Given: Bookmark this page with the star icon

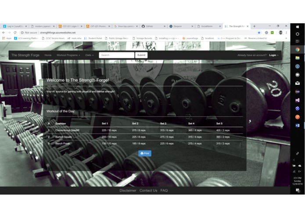Looking at the screenshot, I should (x=259, y=33).
